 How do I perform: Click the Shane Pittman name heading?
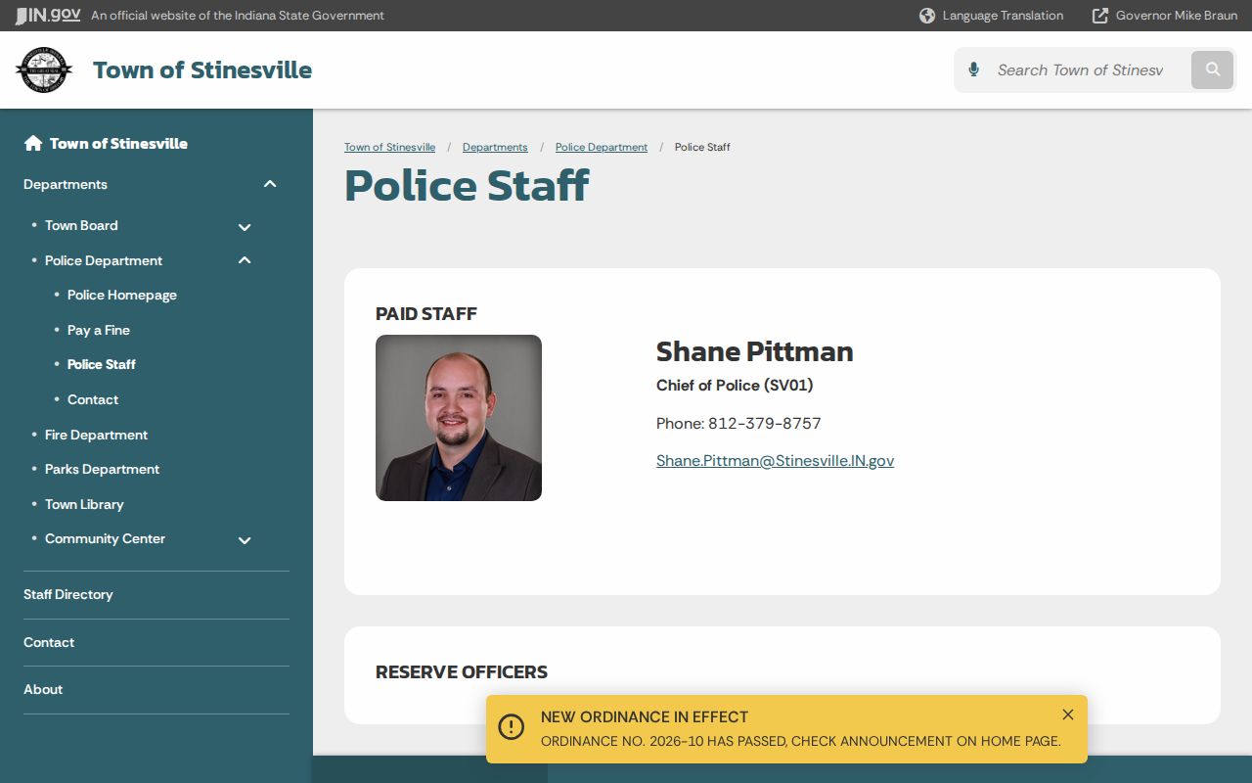(755, 351)
